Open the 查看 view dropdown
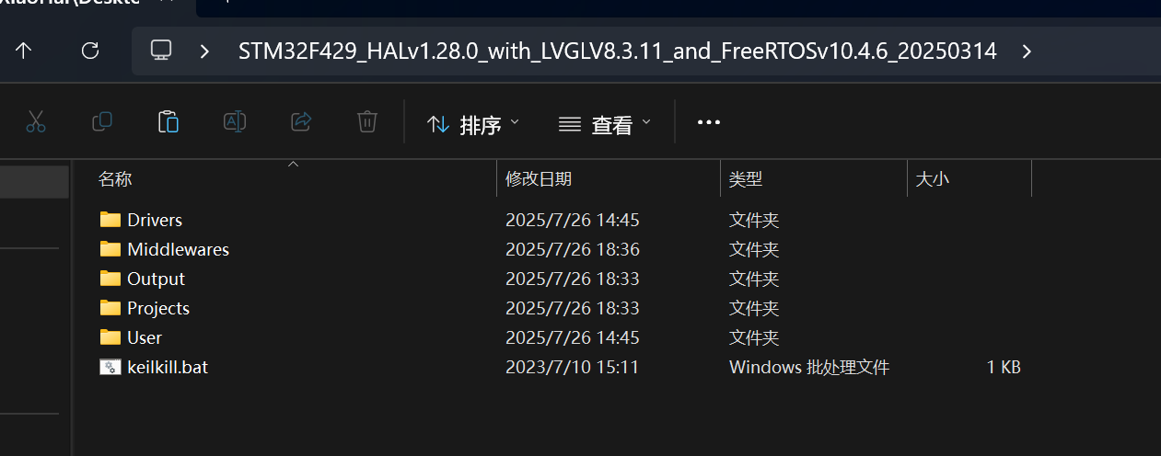 point(605,124)
